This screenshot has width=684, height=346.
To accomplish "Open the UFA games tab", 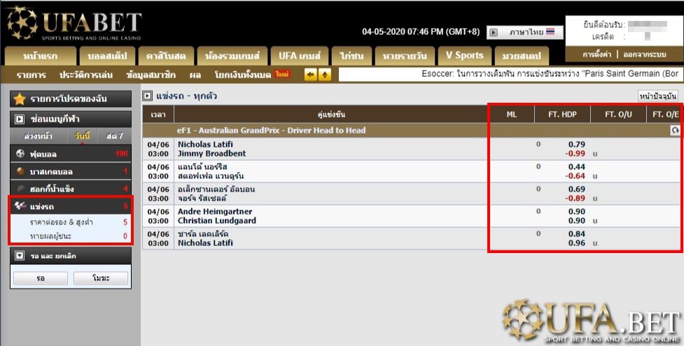I will 299,56.
